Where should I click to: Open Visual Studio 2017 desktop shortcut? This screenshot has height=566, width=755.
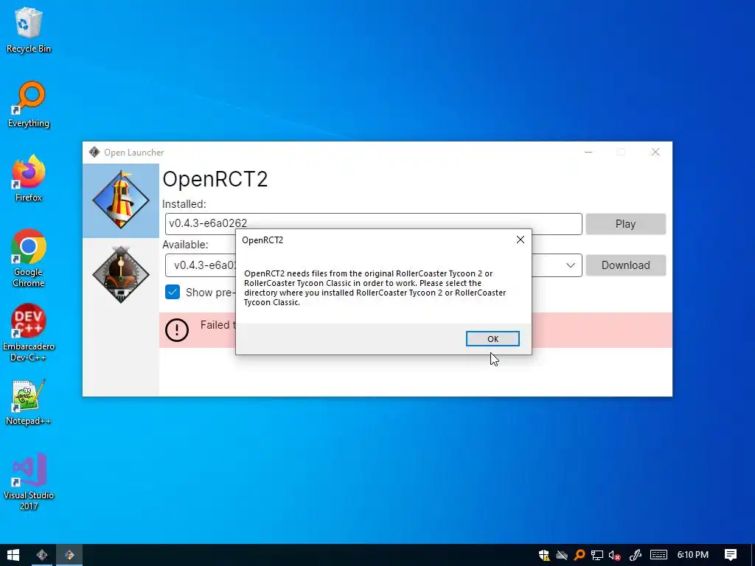[29, 481]
